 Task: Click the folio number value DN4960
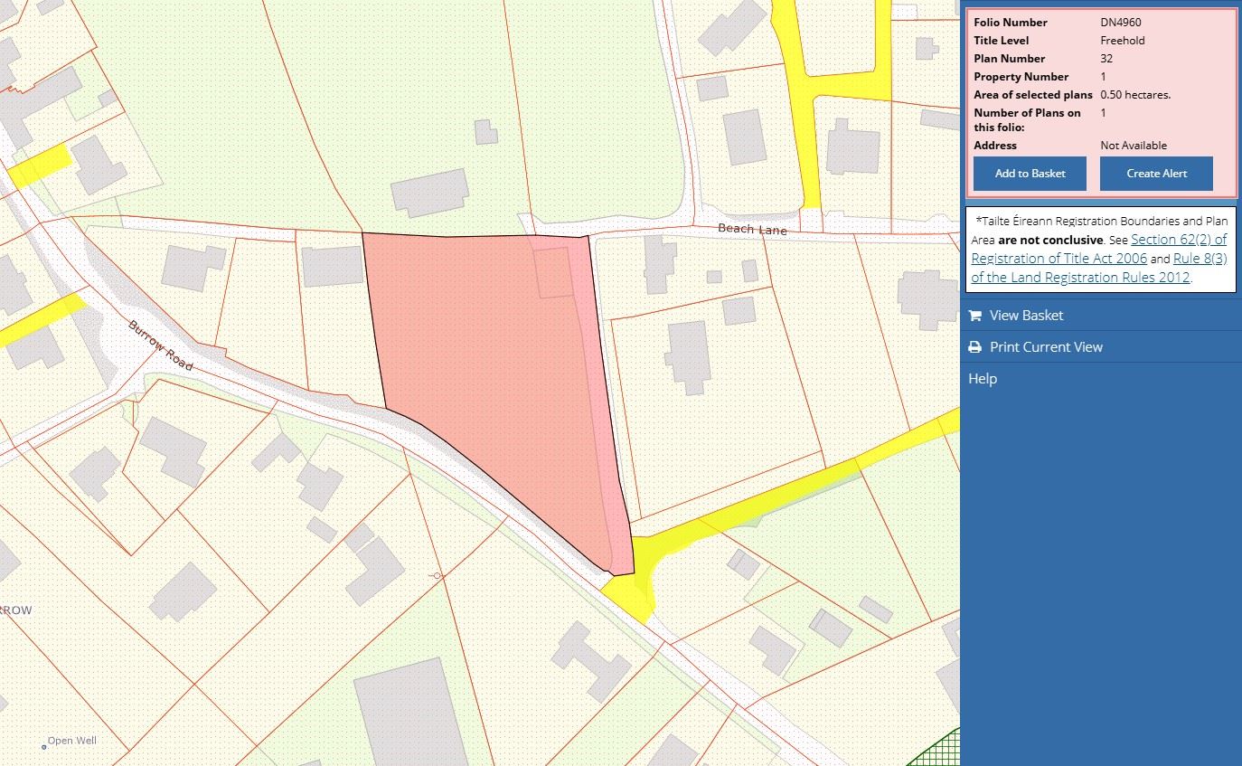[1121, 22]
